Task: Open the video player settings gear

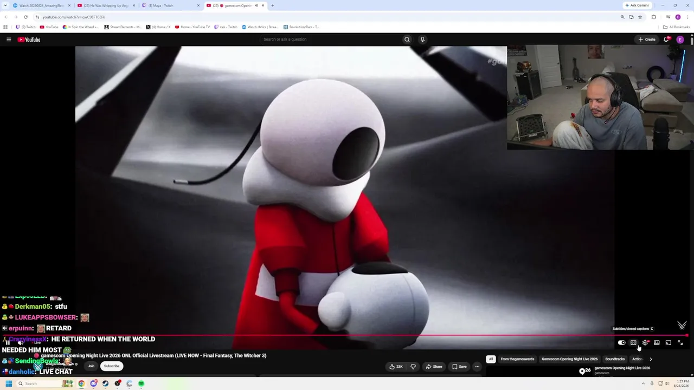Action: pos(645,343)
